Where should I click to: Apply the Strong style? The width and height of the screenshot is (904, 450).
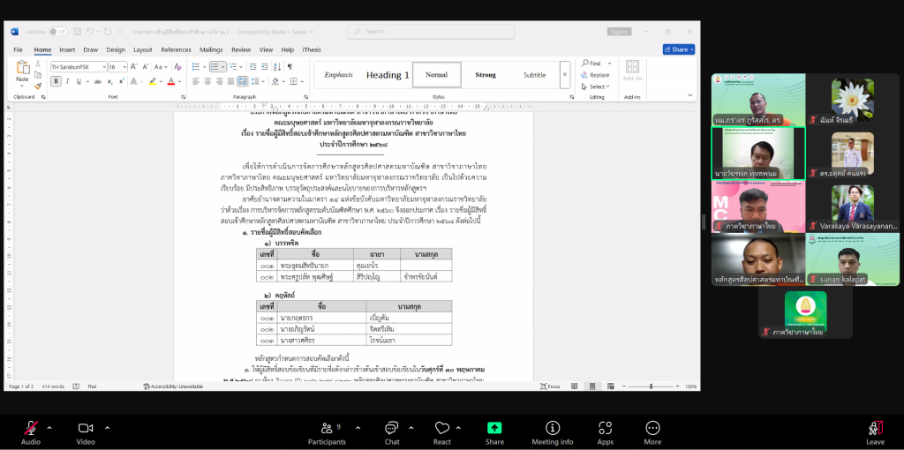point(486,75)
